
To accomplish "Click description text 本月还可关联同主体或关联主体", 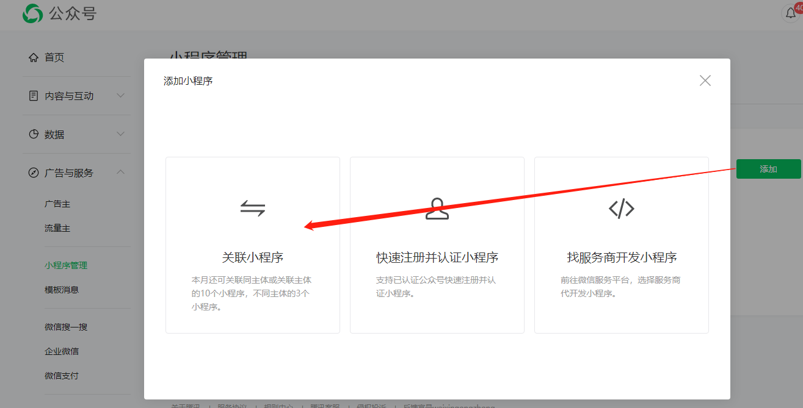I will (252, 280).
